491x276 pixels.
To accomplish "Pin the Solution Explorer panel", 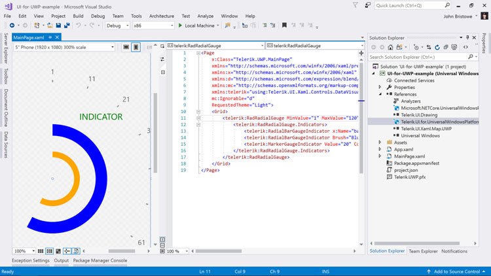I will [467, 37].
